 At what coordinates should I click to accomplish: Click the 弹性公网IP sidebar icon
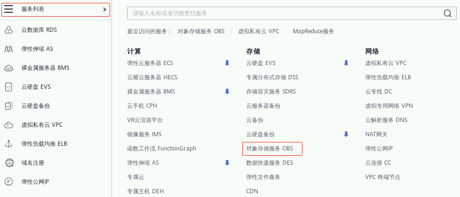9,182
